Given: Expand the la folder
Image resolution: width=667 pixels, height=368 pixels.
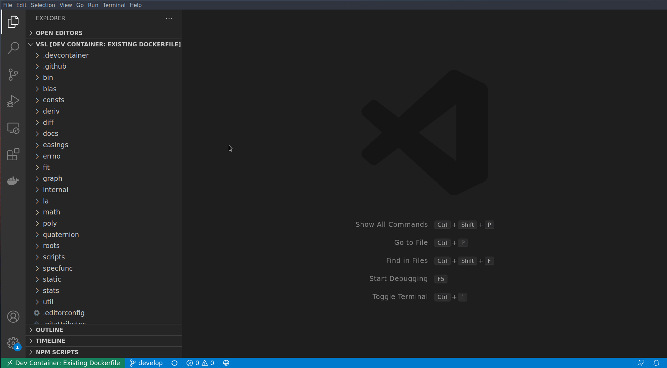Looking at the screenshot, I should pos(104,201).
